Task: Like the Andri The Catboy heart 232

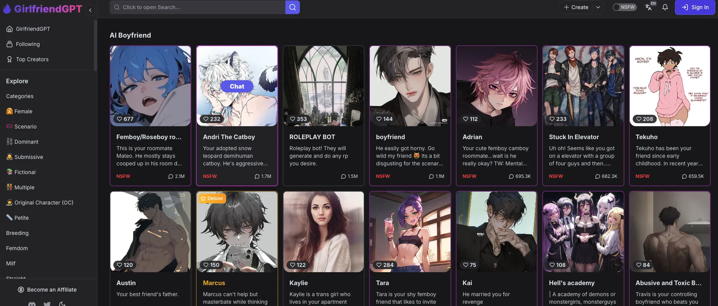Action: click(x=211, y=119)
